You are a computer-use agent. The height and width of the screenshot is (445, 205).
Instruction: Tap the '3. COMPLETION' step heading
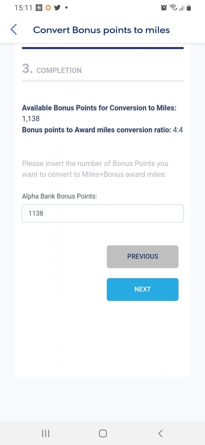tap(52, 69)
